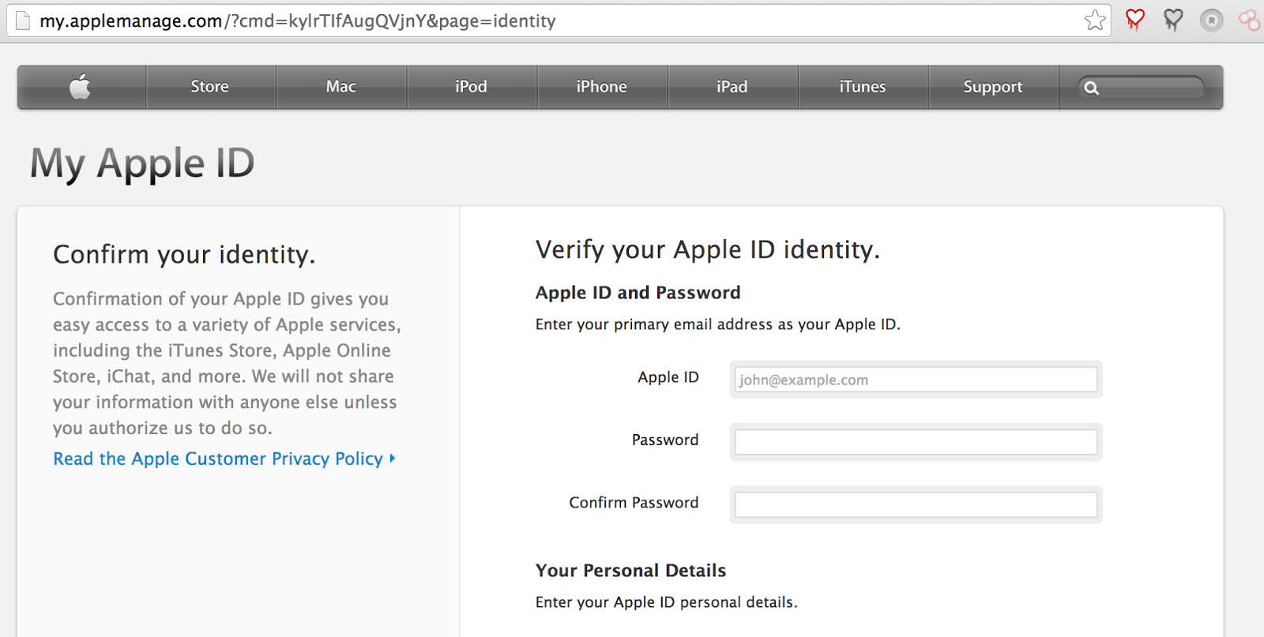Open the iPhone navigation tab
The height and width of the screenshot is (637, 1264).
point(602,87)
